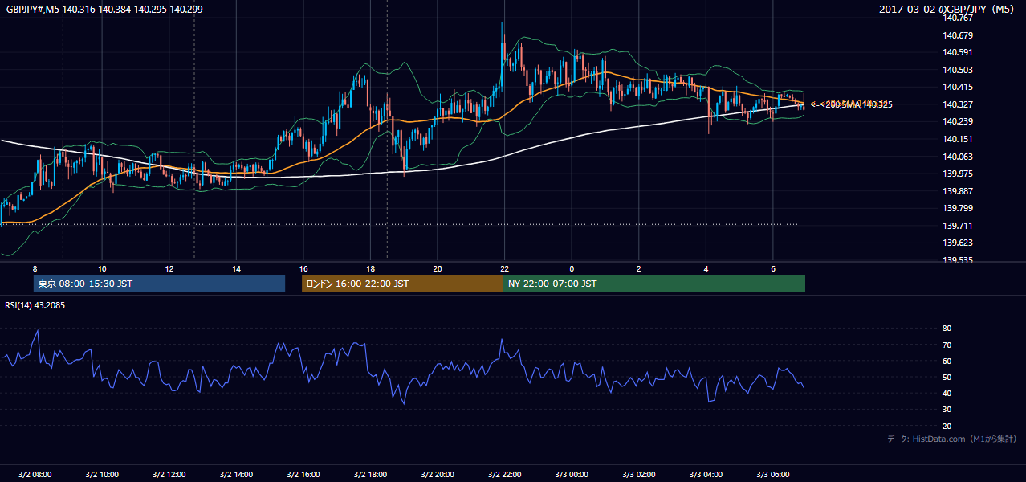
Task: Click the 2017-03-02 GBP/JPY (M5) title
Action: [x=948, y=9]
